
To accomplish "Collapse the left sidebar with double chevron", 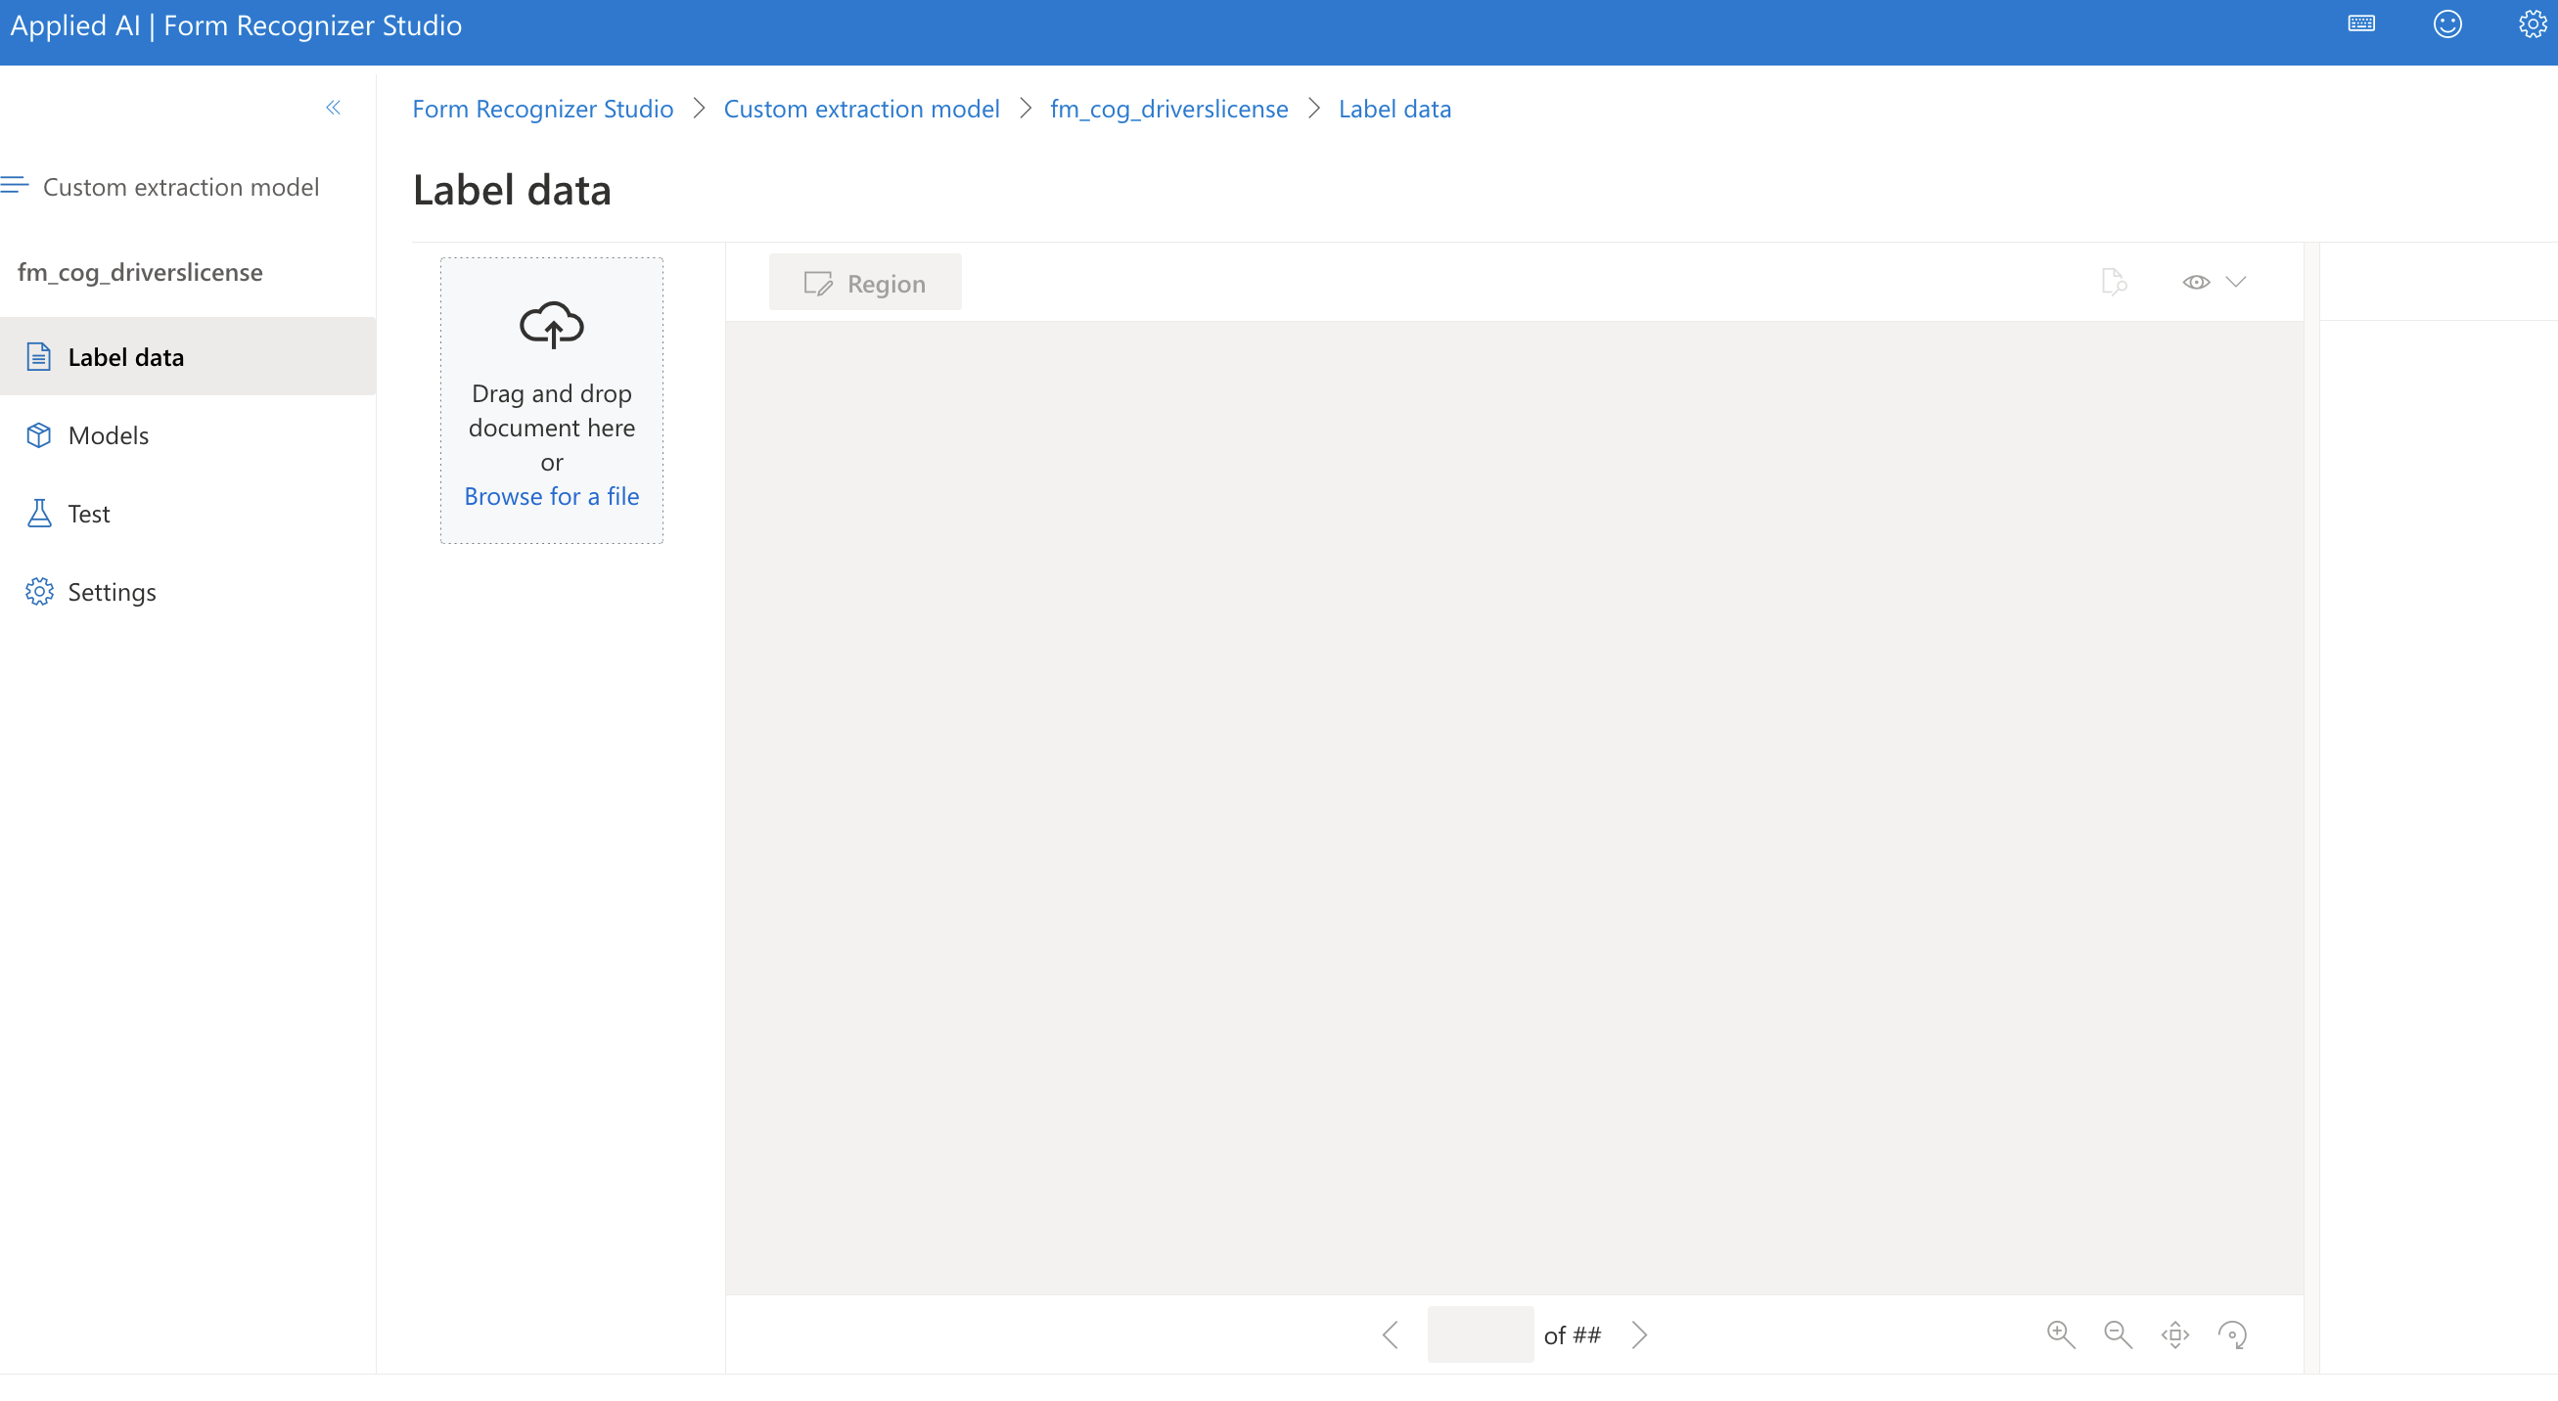I will 334,108.
